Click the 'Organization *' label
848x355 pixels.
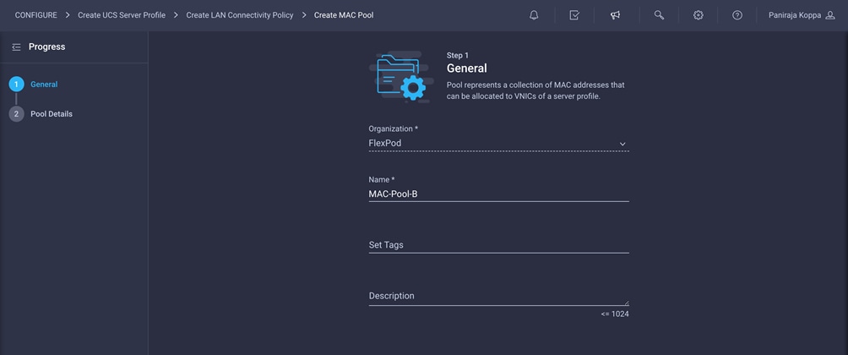(x=394, y=128)
